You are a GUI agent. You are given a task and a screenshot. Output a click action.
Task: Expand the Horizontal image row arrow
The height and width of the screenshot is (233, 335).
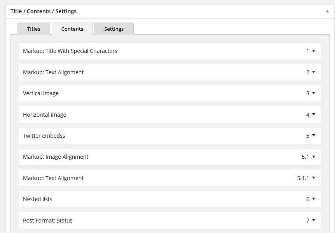click(313, 115)
